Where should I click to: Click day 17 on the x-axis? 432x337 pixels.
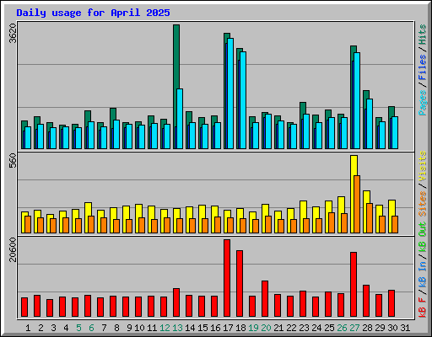point(228,328)
